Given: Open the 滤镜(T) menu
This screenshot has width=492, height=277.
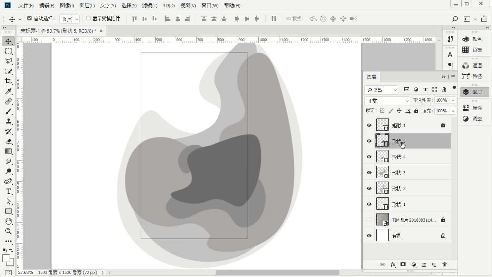Looking at the screenshot, I should [150, 6].
